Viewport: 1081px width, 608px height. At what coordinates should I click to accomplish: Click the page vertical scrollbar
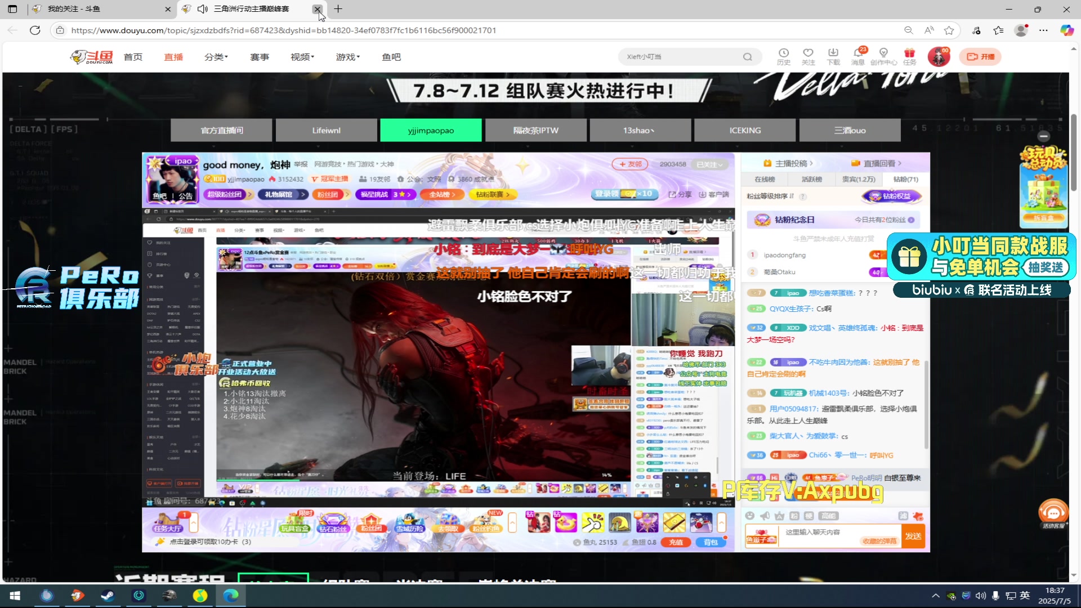(1074, 152)
